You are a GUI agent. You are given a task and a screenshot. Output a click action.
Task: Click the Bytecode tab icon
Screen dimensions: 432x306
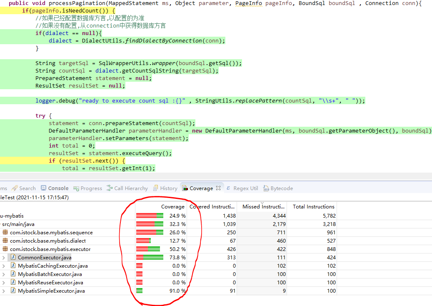[x=266, y=188]
